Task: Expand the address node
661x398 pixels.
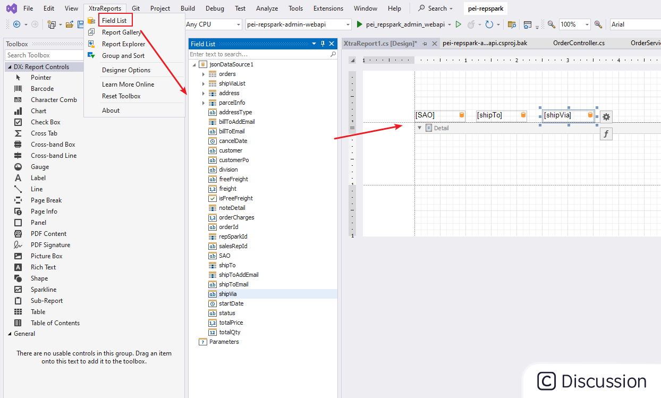Action: (x=203, y=93)
